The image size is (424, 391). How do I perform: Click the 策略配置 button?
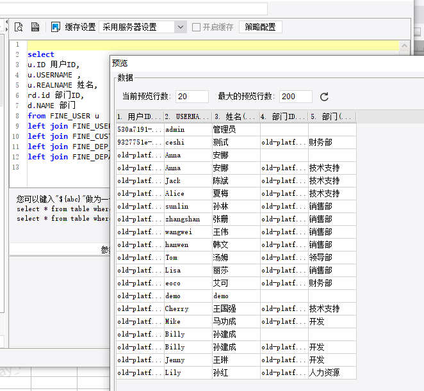click(x=261, y=27)
